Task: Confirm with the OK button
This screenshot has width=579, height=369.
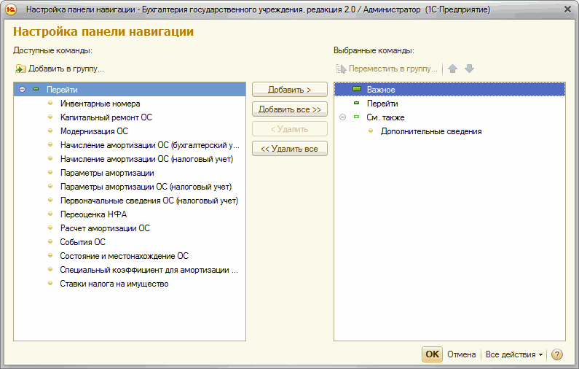Action: click(x=432, y=354)
